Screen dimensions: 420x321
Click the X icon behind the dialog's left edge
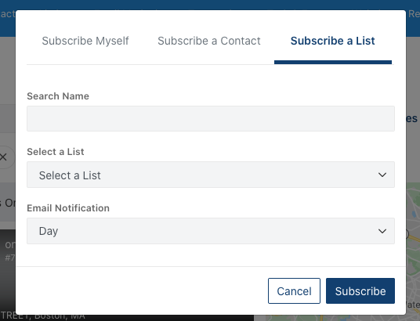[3, 157]
